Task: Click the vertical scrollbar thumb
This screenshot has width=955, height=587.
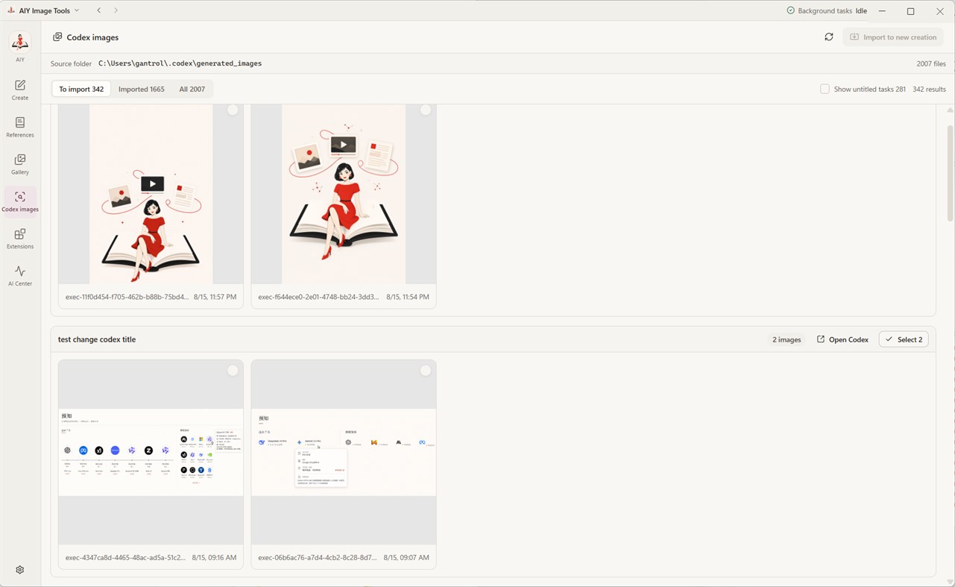Action: [950, 172]
